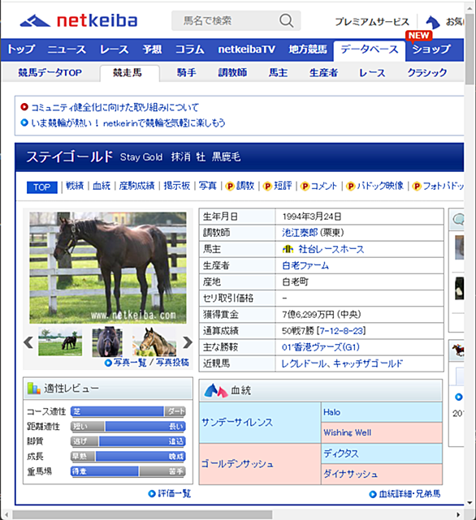Open the 予想 navigation tab
This screenshot has width=476, height=520.
click(x=152, y=49)
